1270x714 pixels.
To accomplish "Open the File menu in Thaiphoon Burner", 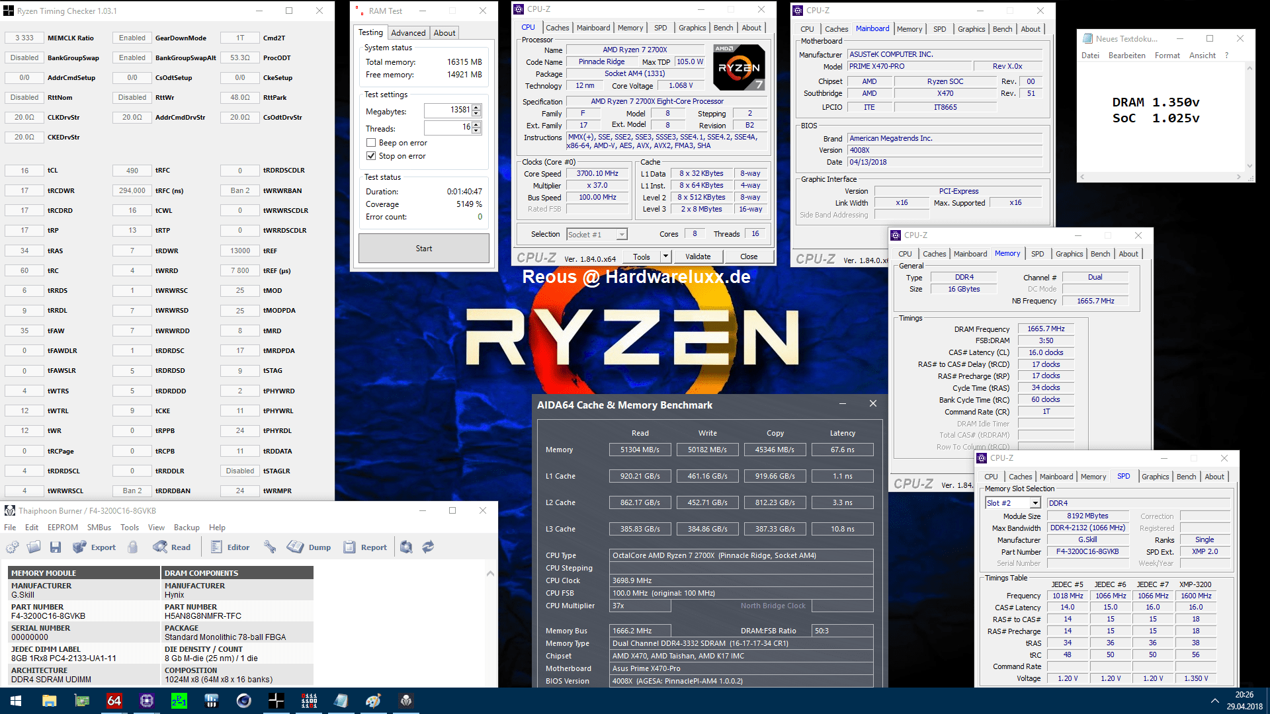I will click(x=10, y=528).
